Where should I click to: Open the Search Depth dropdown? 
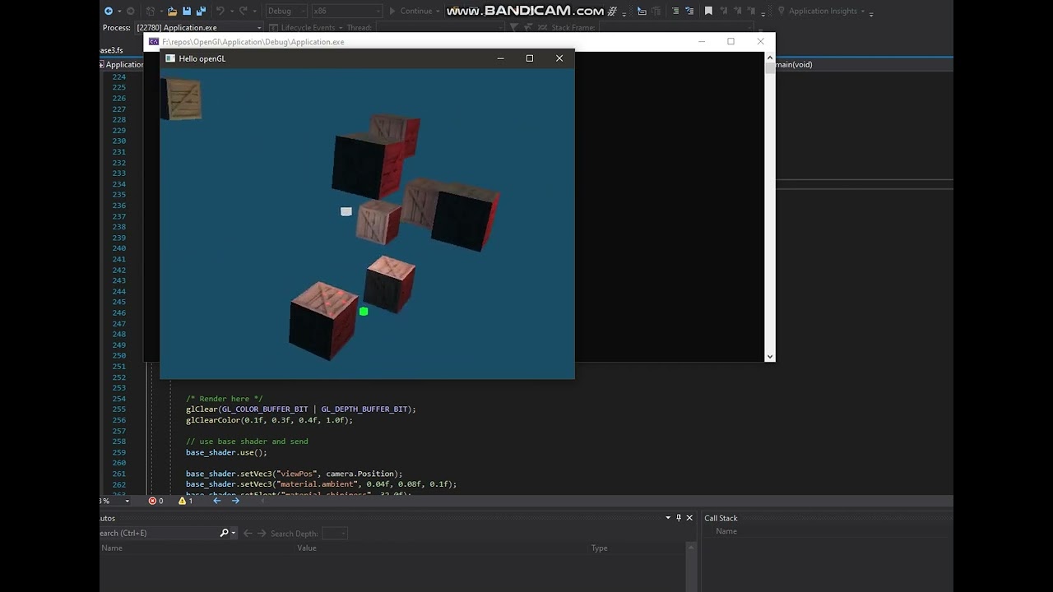tap(335, 533)
